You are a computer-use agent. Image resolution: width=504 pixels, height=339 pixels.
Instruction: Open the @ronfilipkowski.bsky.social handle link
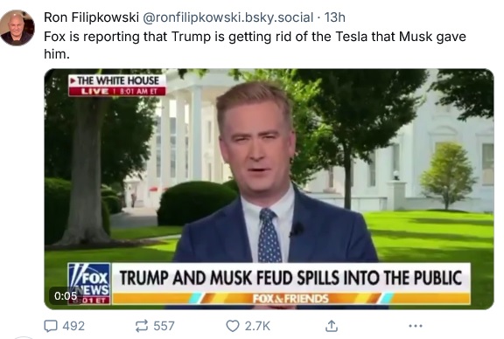point(227,17)
